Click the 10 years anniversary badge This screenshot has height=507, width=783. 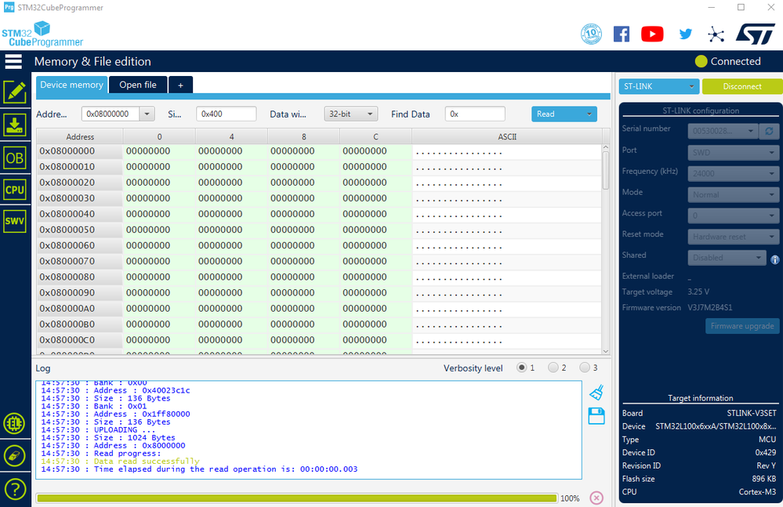tap(591, 34)
